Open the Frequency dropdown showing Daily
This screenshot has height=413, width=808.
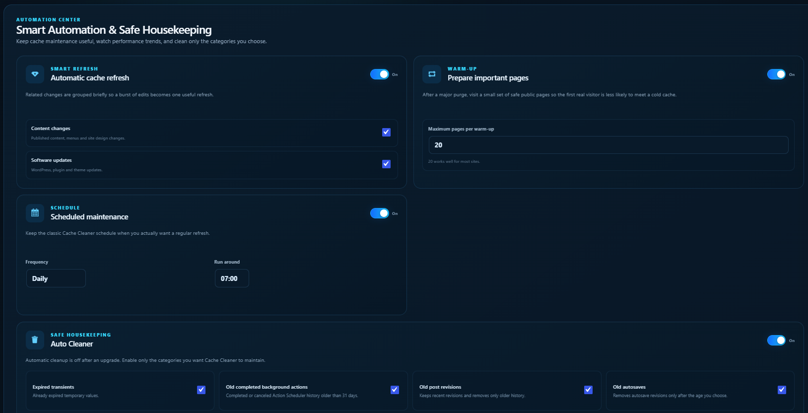coord(56,278)
